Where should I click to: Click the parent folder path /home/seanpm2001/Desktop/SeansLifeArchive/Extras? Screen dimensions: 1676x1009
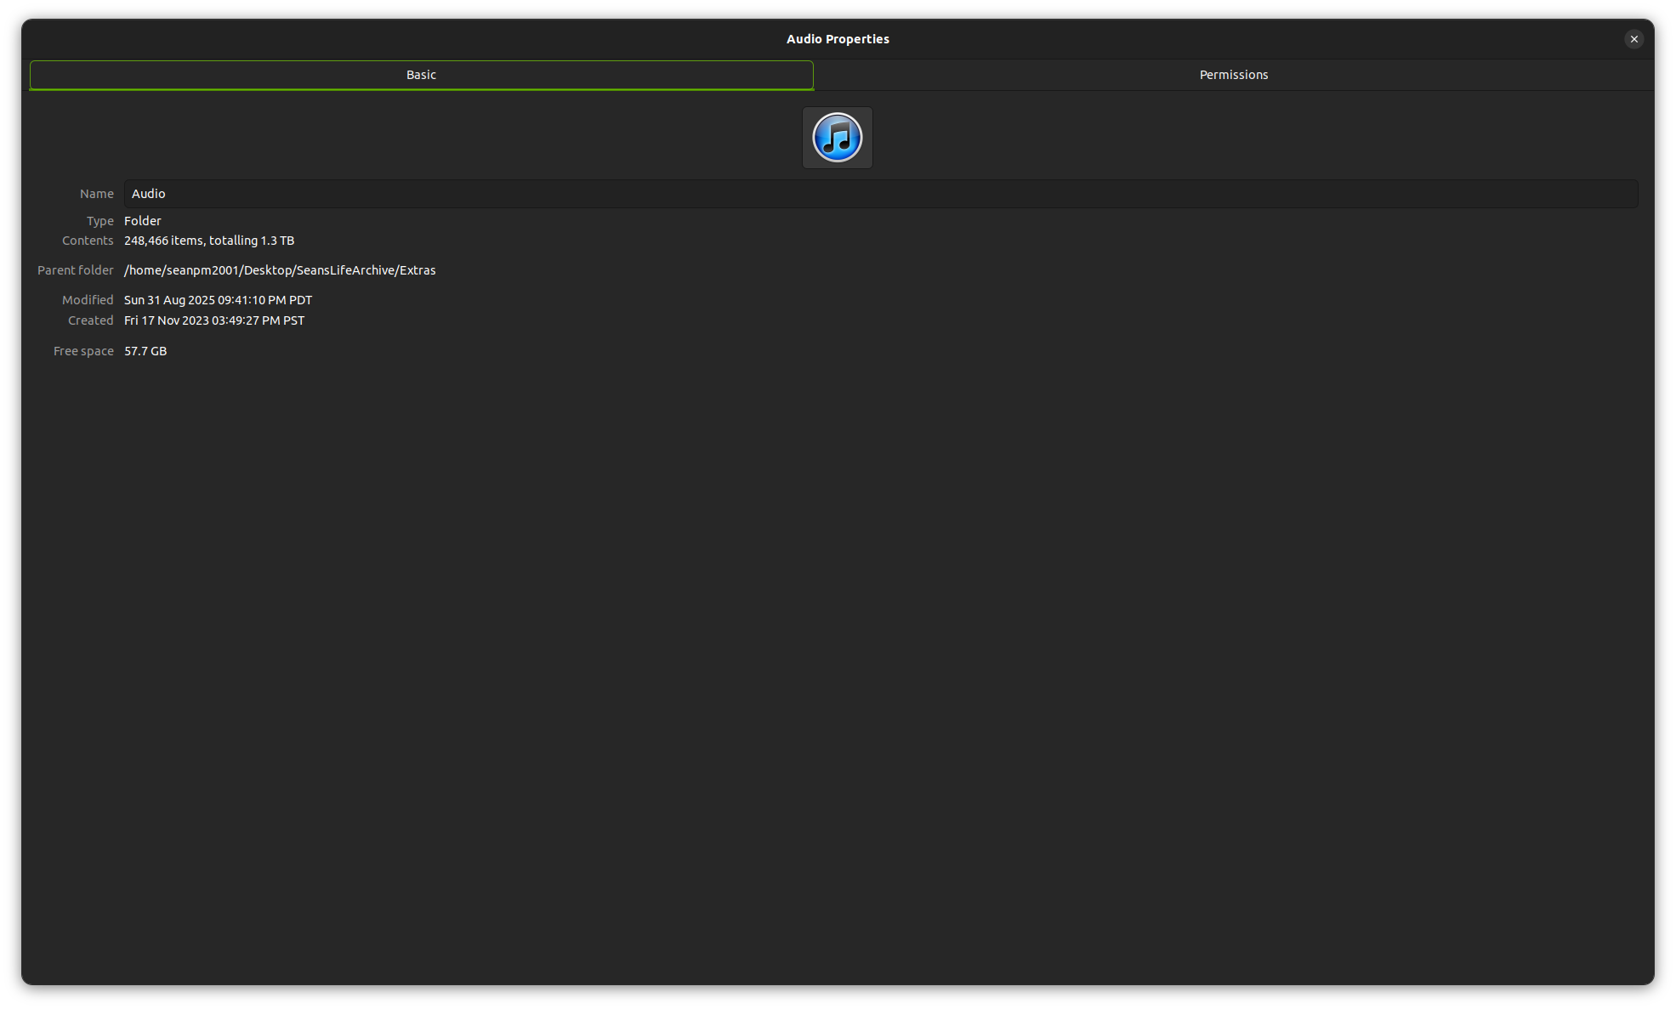[280, 270]
